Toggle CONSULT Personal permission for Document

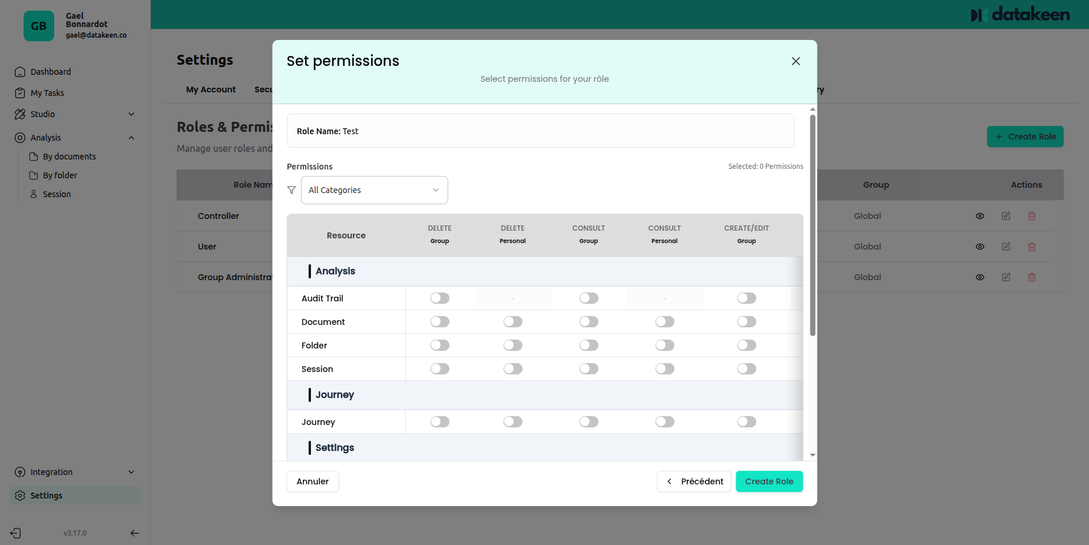[x=664, y=321]
